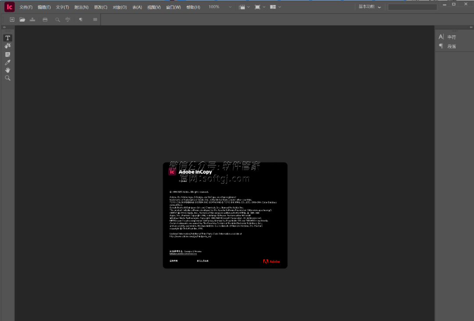Expand the arrange documents dropdown
Image resolution: width=474 pixels, height=321 pixels.
pos(276,7)
